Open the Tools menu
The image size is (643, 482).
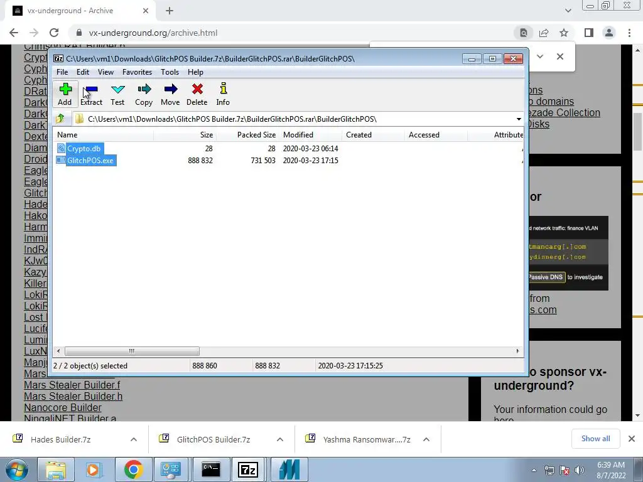(170, 72)
